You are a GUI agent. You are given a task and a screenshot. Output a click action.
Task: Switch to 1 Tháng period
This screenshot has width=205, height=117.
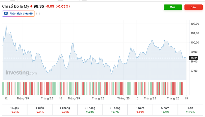tap(65, 110)
